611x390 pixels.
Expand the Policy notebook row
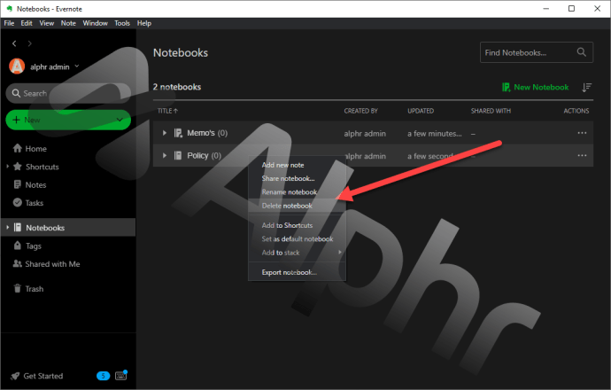click(x=165, y=156)
